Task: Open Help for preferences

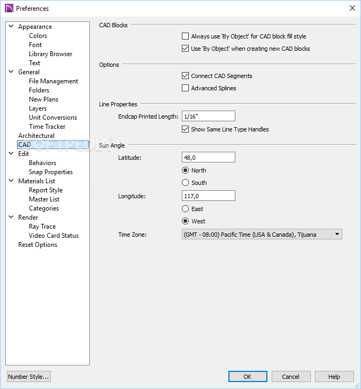Action: pos(334,377)
